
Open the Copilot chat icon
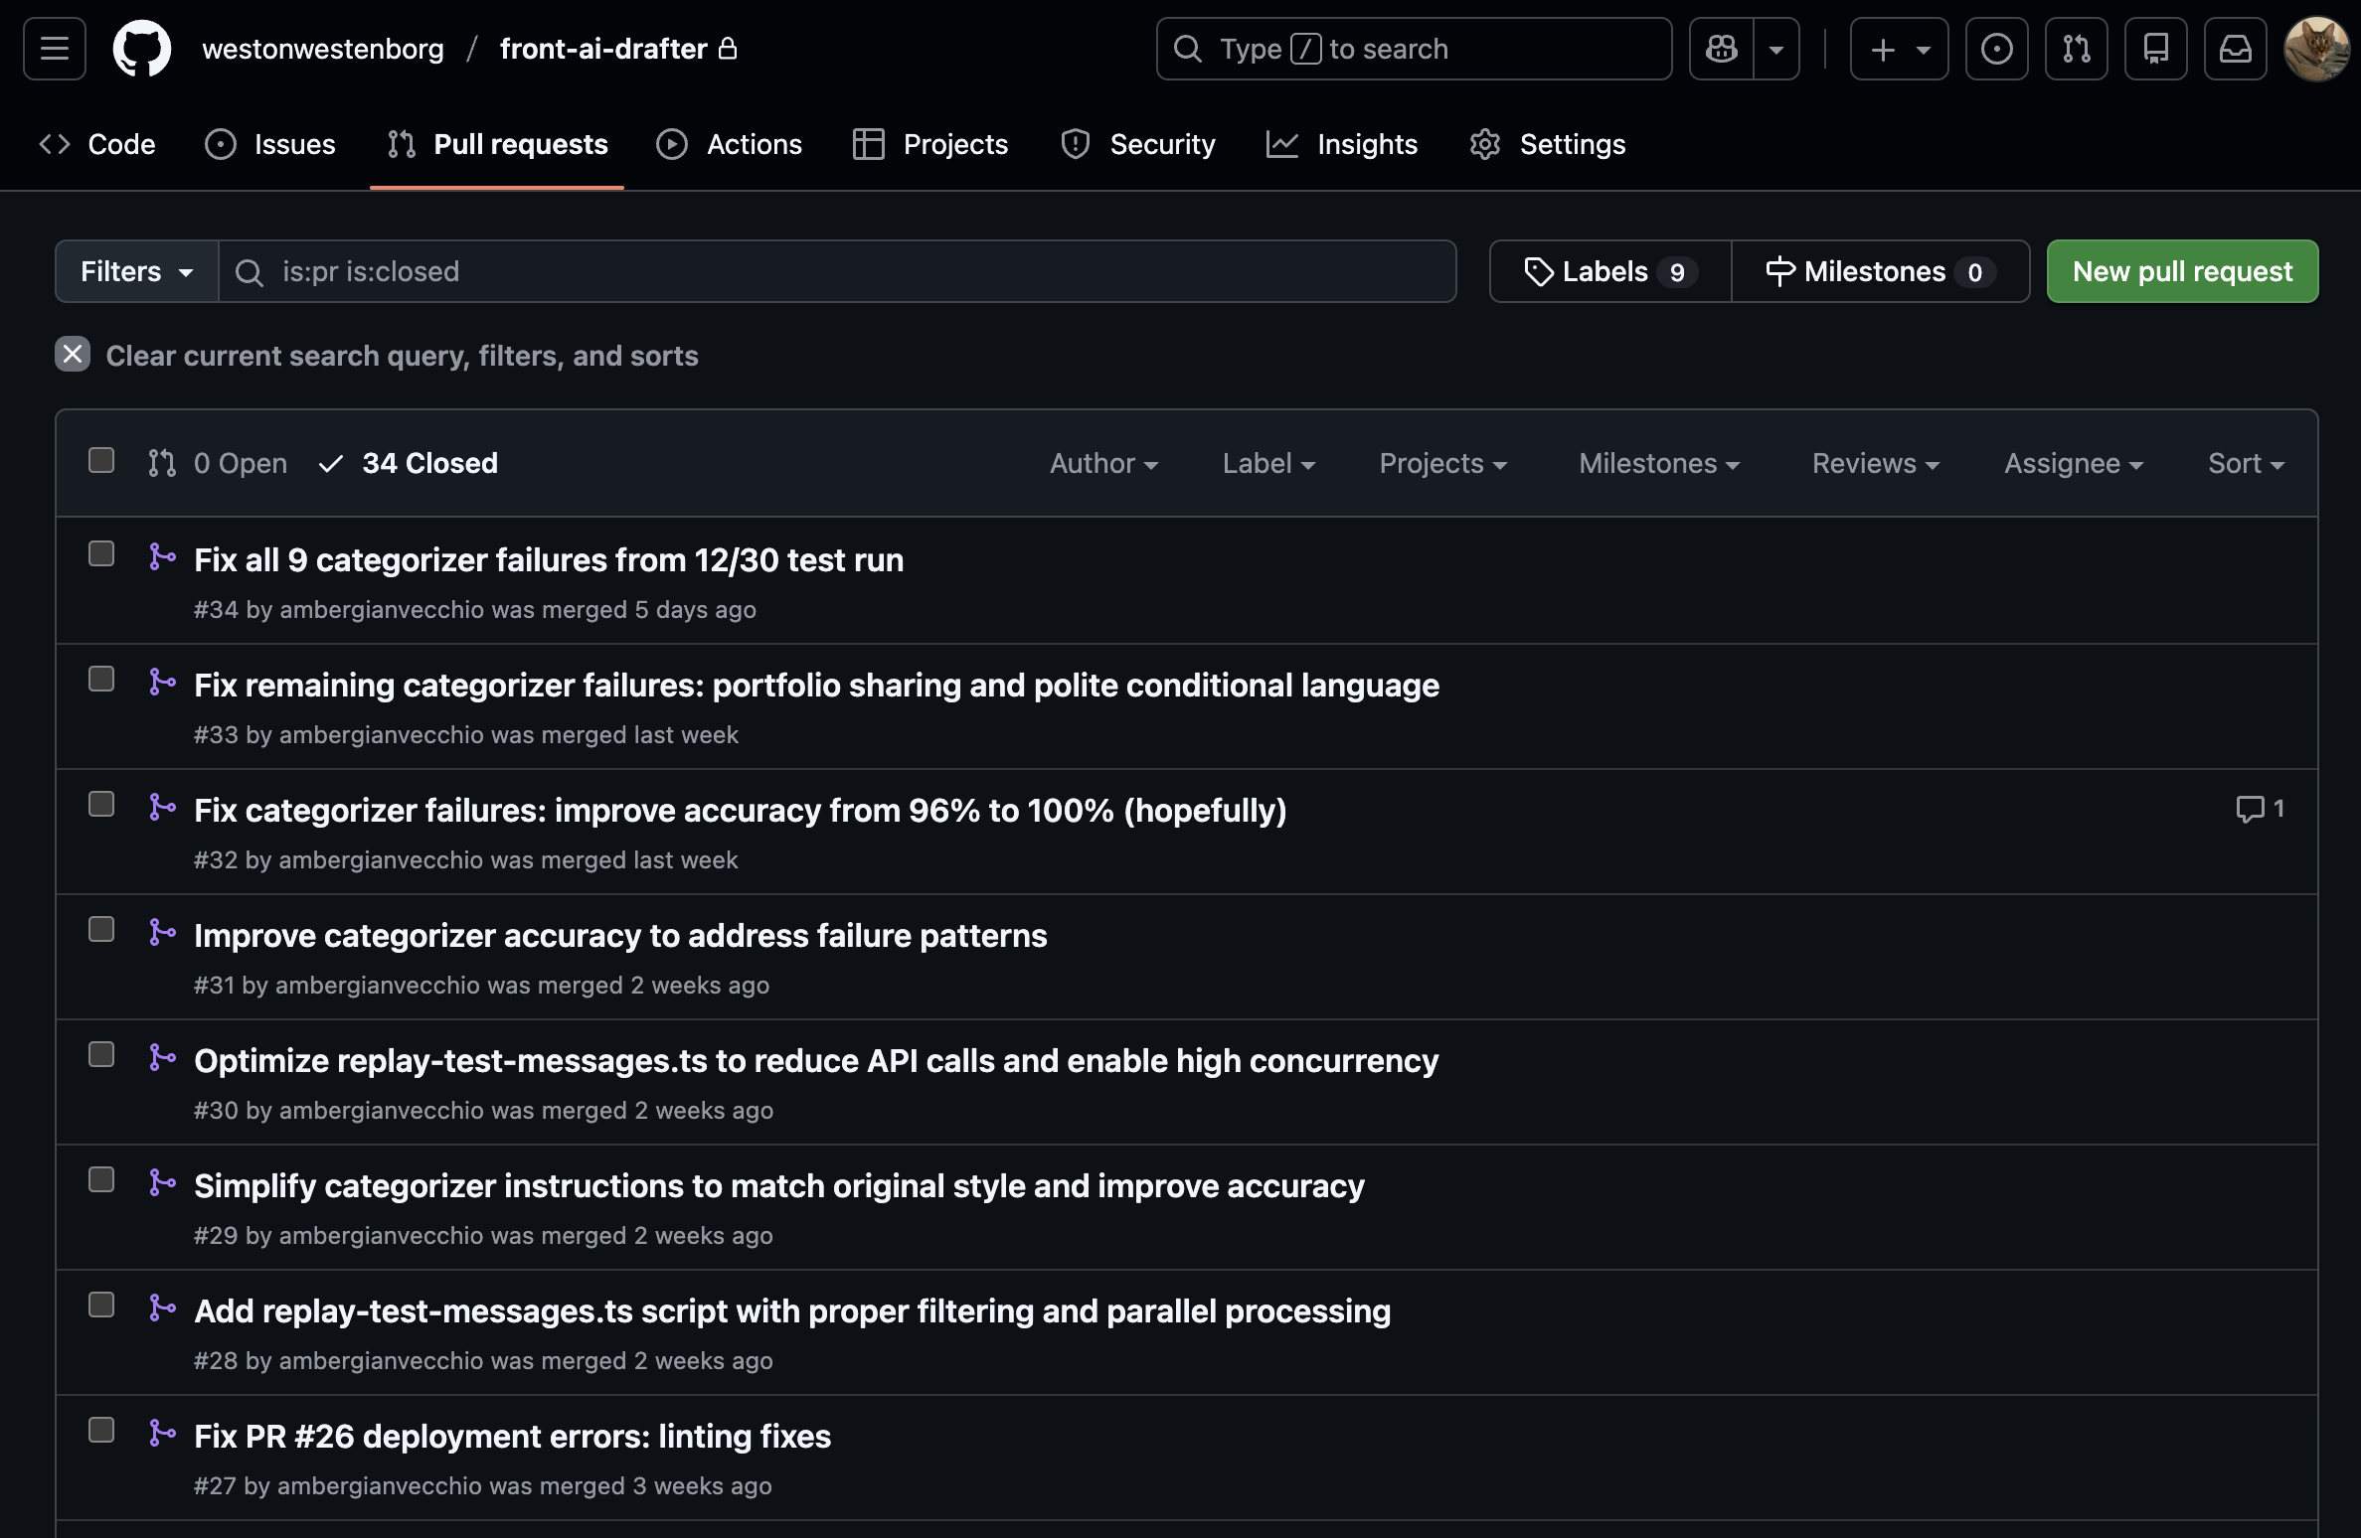(x=1722, y=49)
